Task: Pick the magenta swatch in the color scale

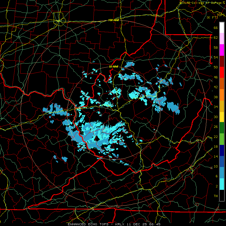Action: click(x=222, y=50)
